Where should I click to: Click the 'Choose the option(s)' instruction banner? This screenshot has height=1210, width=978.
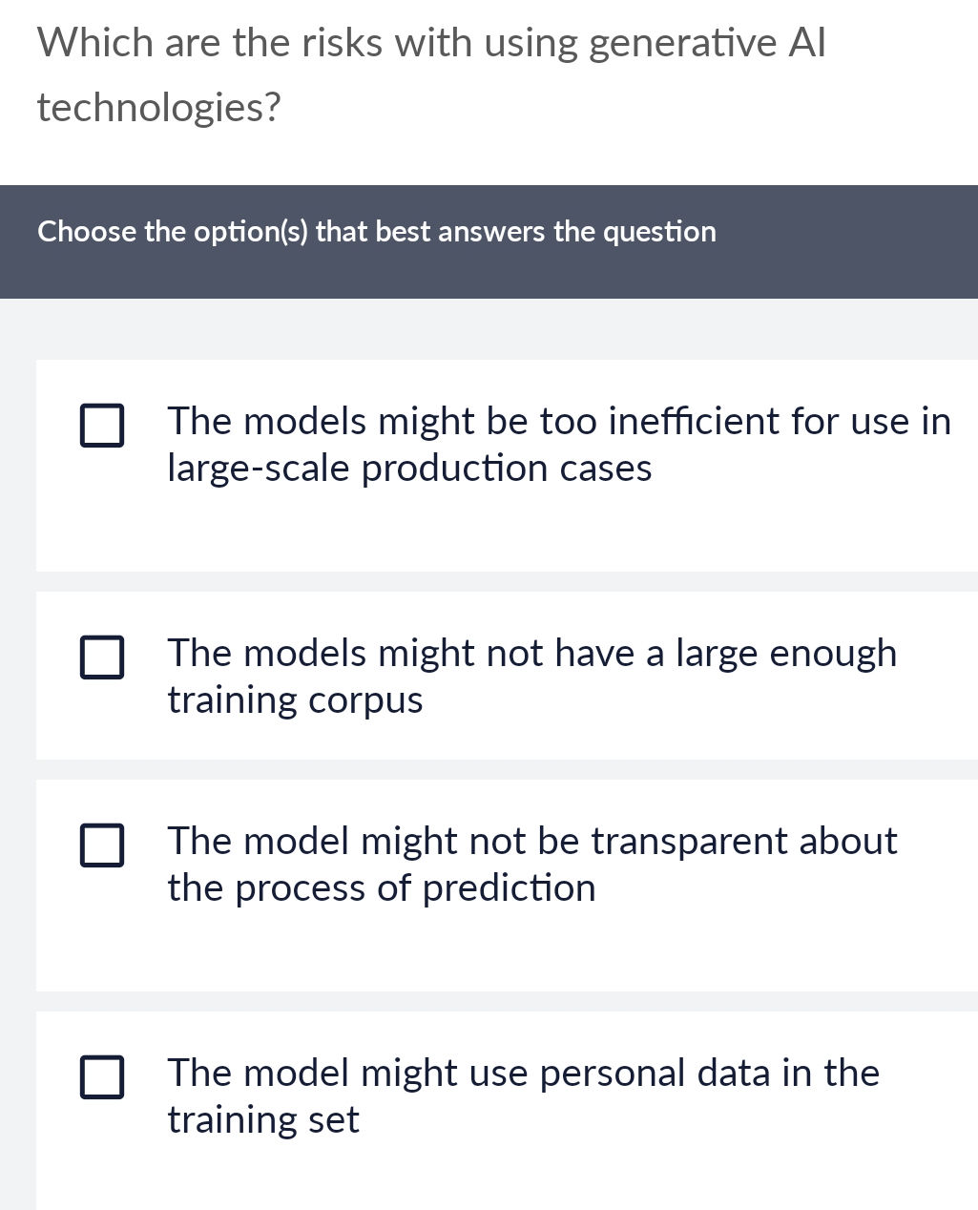pos(377,232)
